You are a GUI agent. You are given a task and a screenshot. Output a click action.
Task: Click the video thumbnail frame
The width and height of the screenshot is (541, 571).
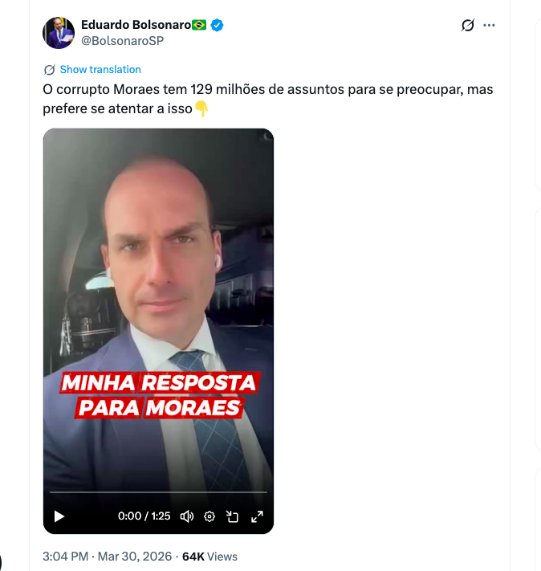[158, 309]
